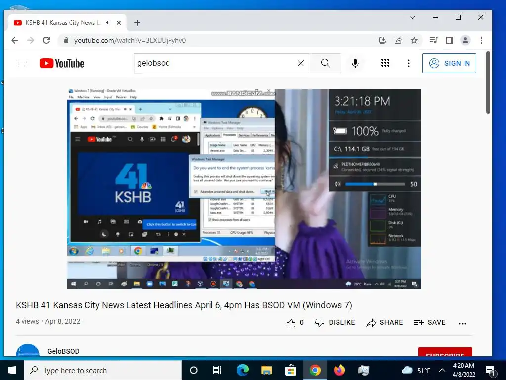Reload the YouTube page
This screenshot has height=380, width=506.
point(46,40)
